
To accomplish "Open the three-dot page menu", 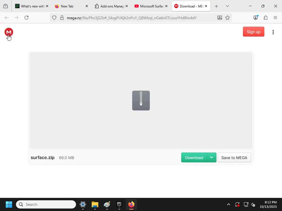I will [273, 32].
